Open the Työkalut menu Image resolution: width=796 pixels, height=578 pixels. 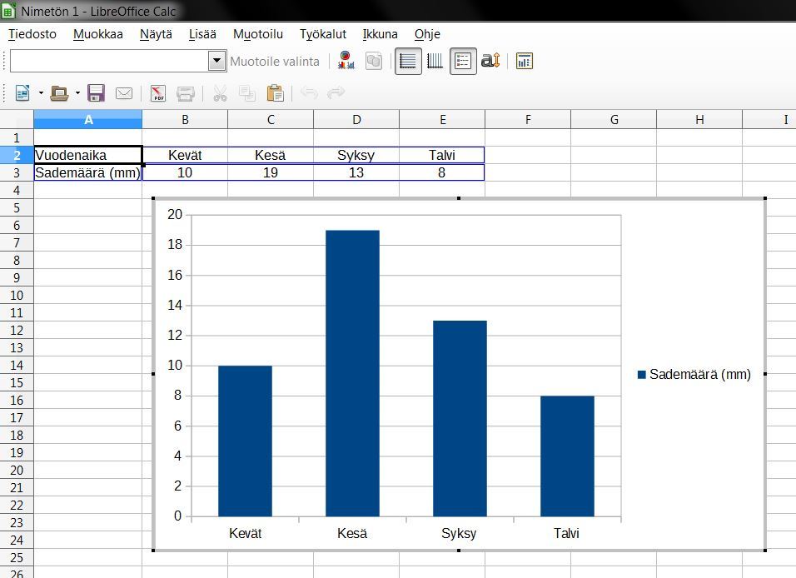click(x=323, y=34)
